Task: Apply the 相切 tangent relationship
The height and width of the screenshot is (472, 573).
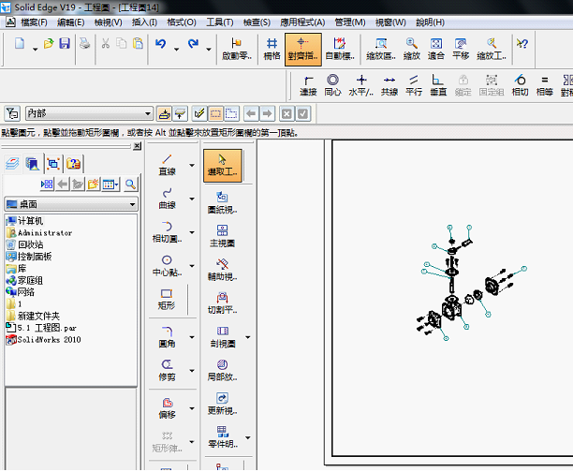Action: point(520,85)
